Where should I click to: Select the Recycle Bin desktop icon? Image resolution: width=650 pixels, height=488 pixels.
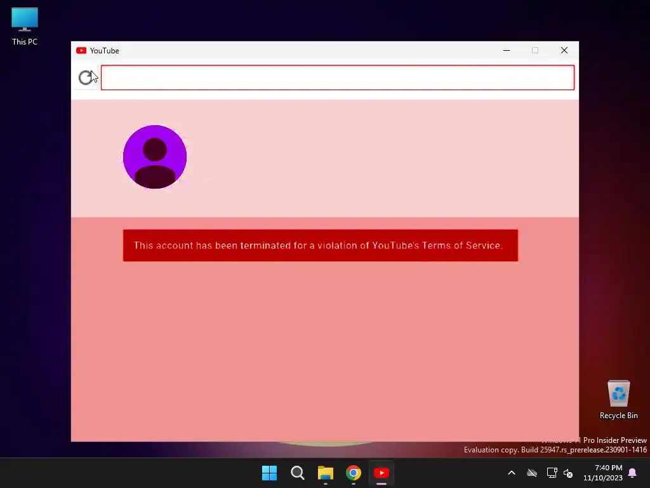pyautogui.click(x=618, y=400)
